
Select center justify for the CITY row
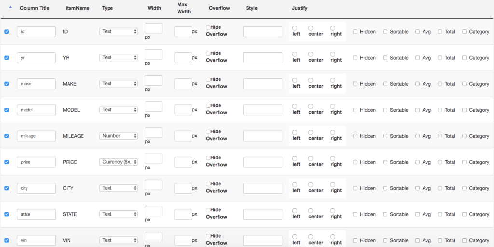point(311,184)
